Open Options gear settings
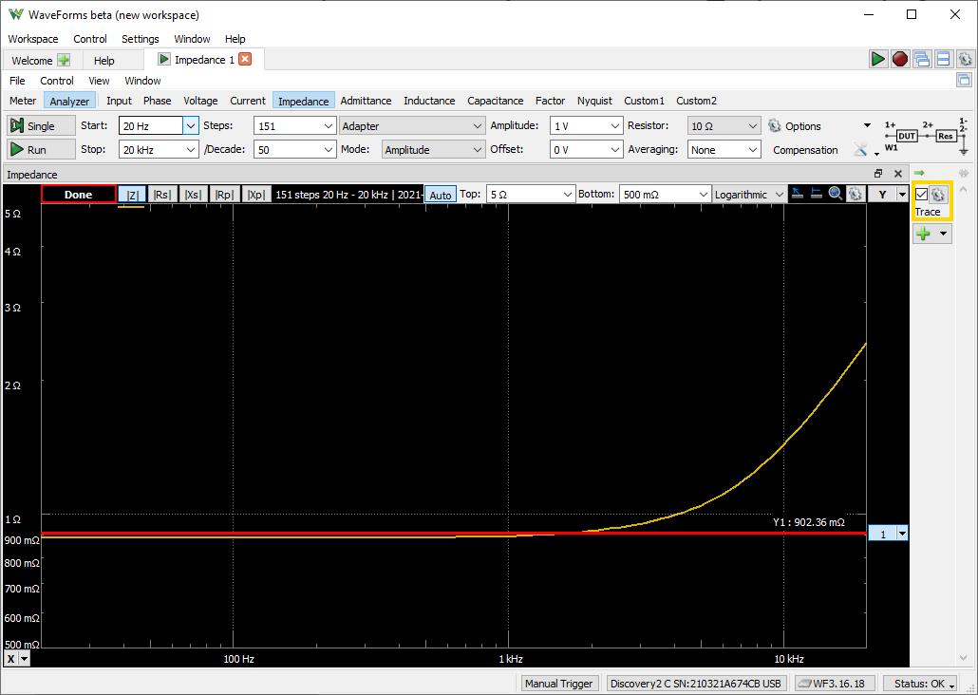This screenshot has width=978, height=695. (775, 125)
